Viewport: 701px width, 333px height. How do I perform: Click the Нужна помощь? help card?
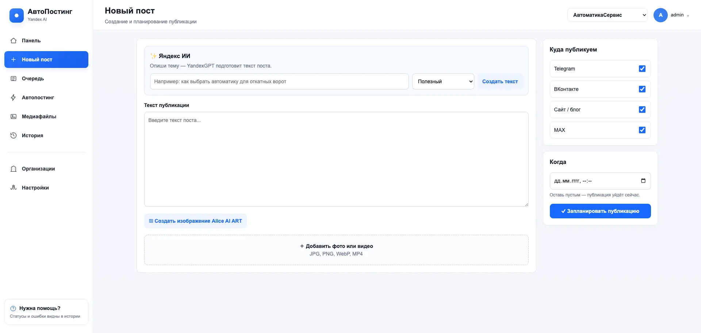click(x=46, y=312)
